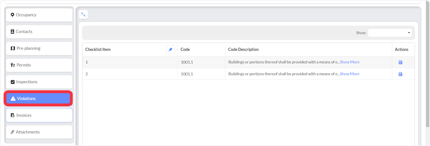Show More description for checklist item 2

pos(350,74)
